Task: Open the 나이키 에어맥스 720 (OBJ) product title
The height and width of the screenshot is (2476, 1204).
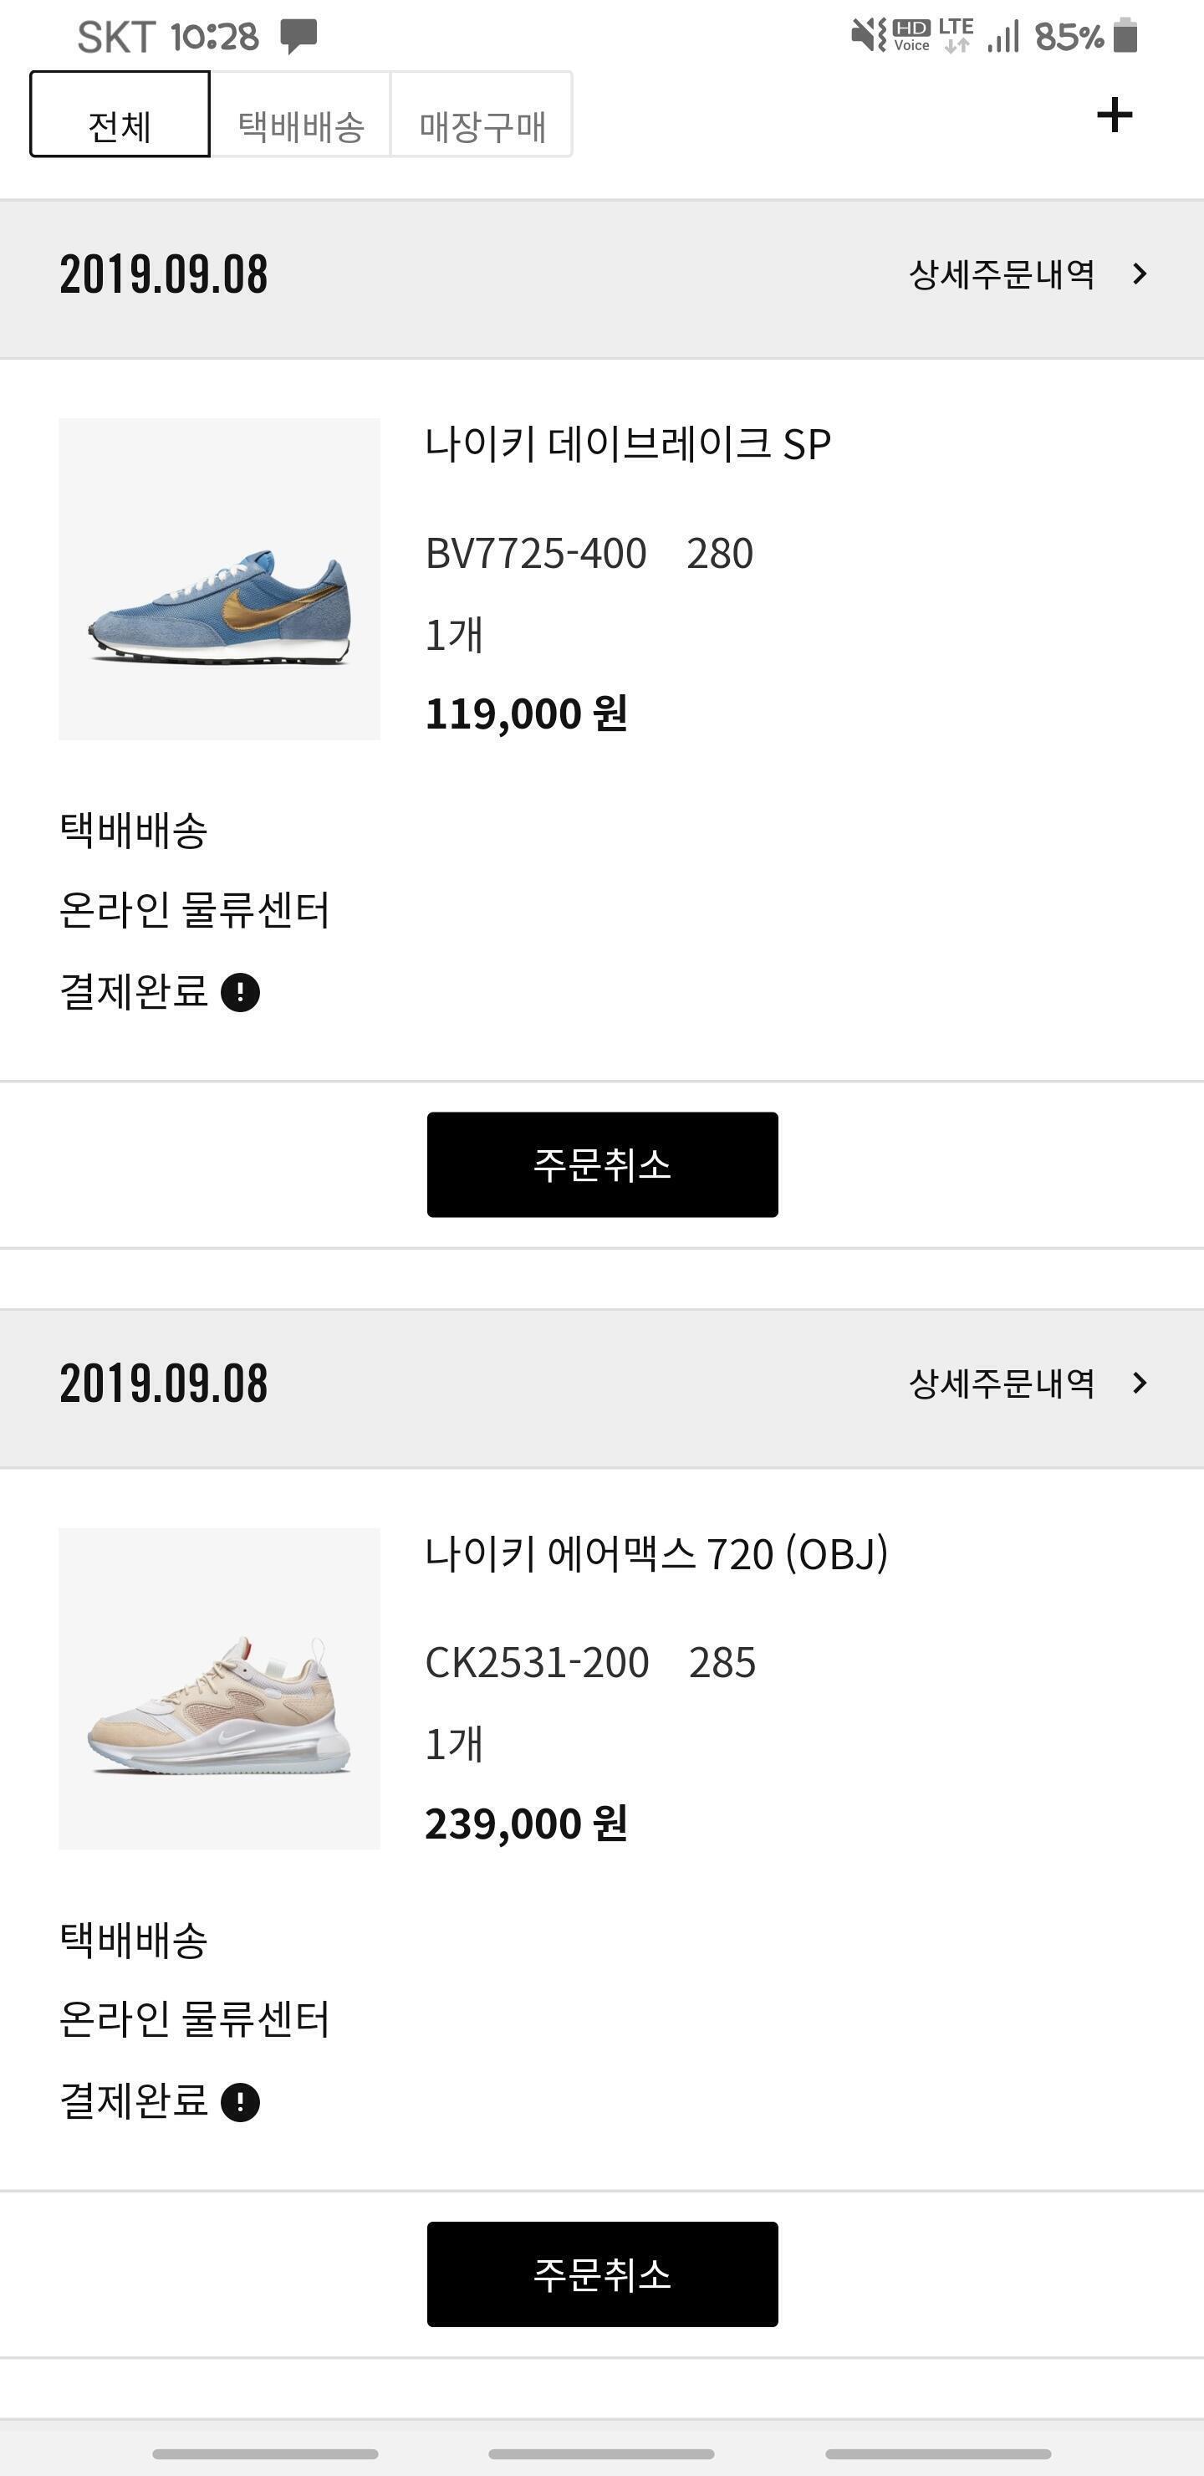Action: click(x=656, y=1554)
